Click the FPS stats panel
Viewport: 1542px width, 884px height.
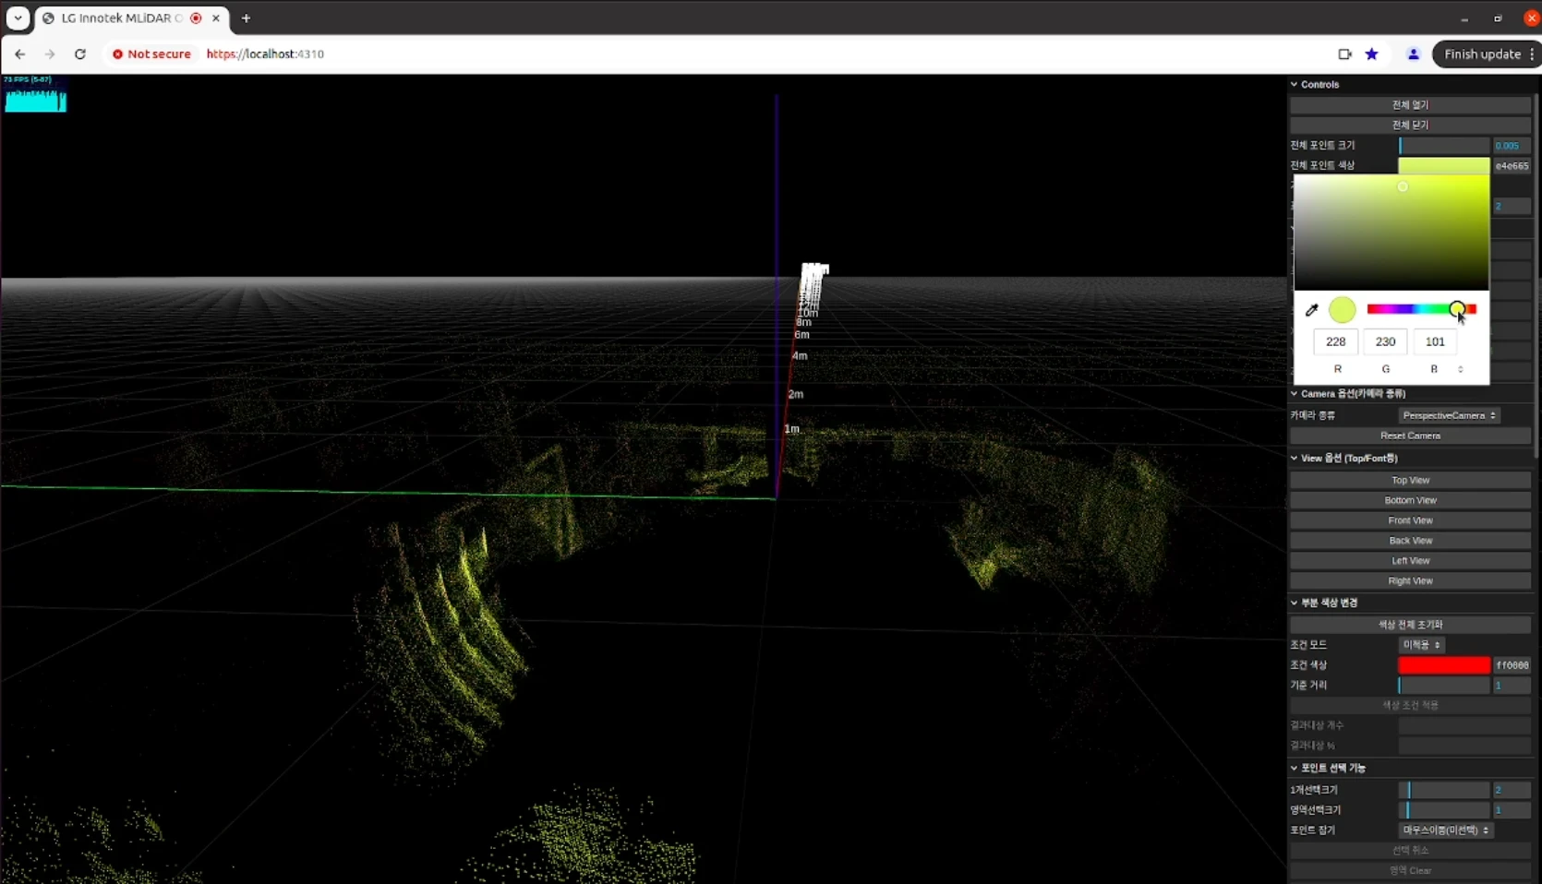click(35, 94)
